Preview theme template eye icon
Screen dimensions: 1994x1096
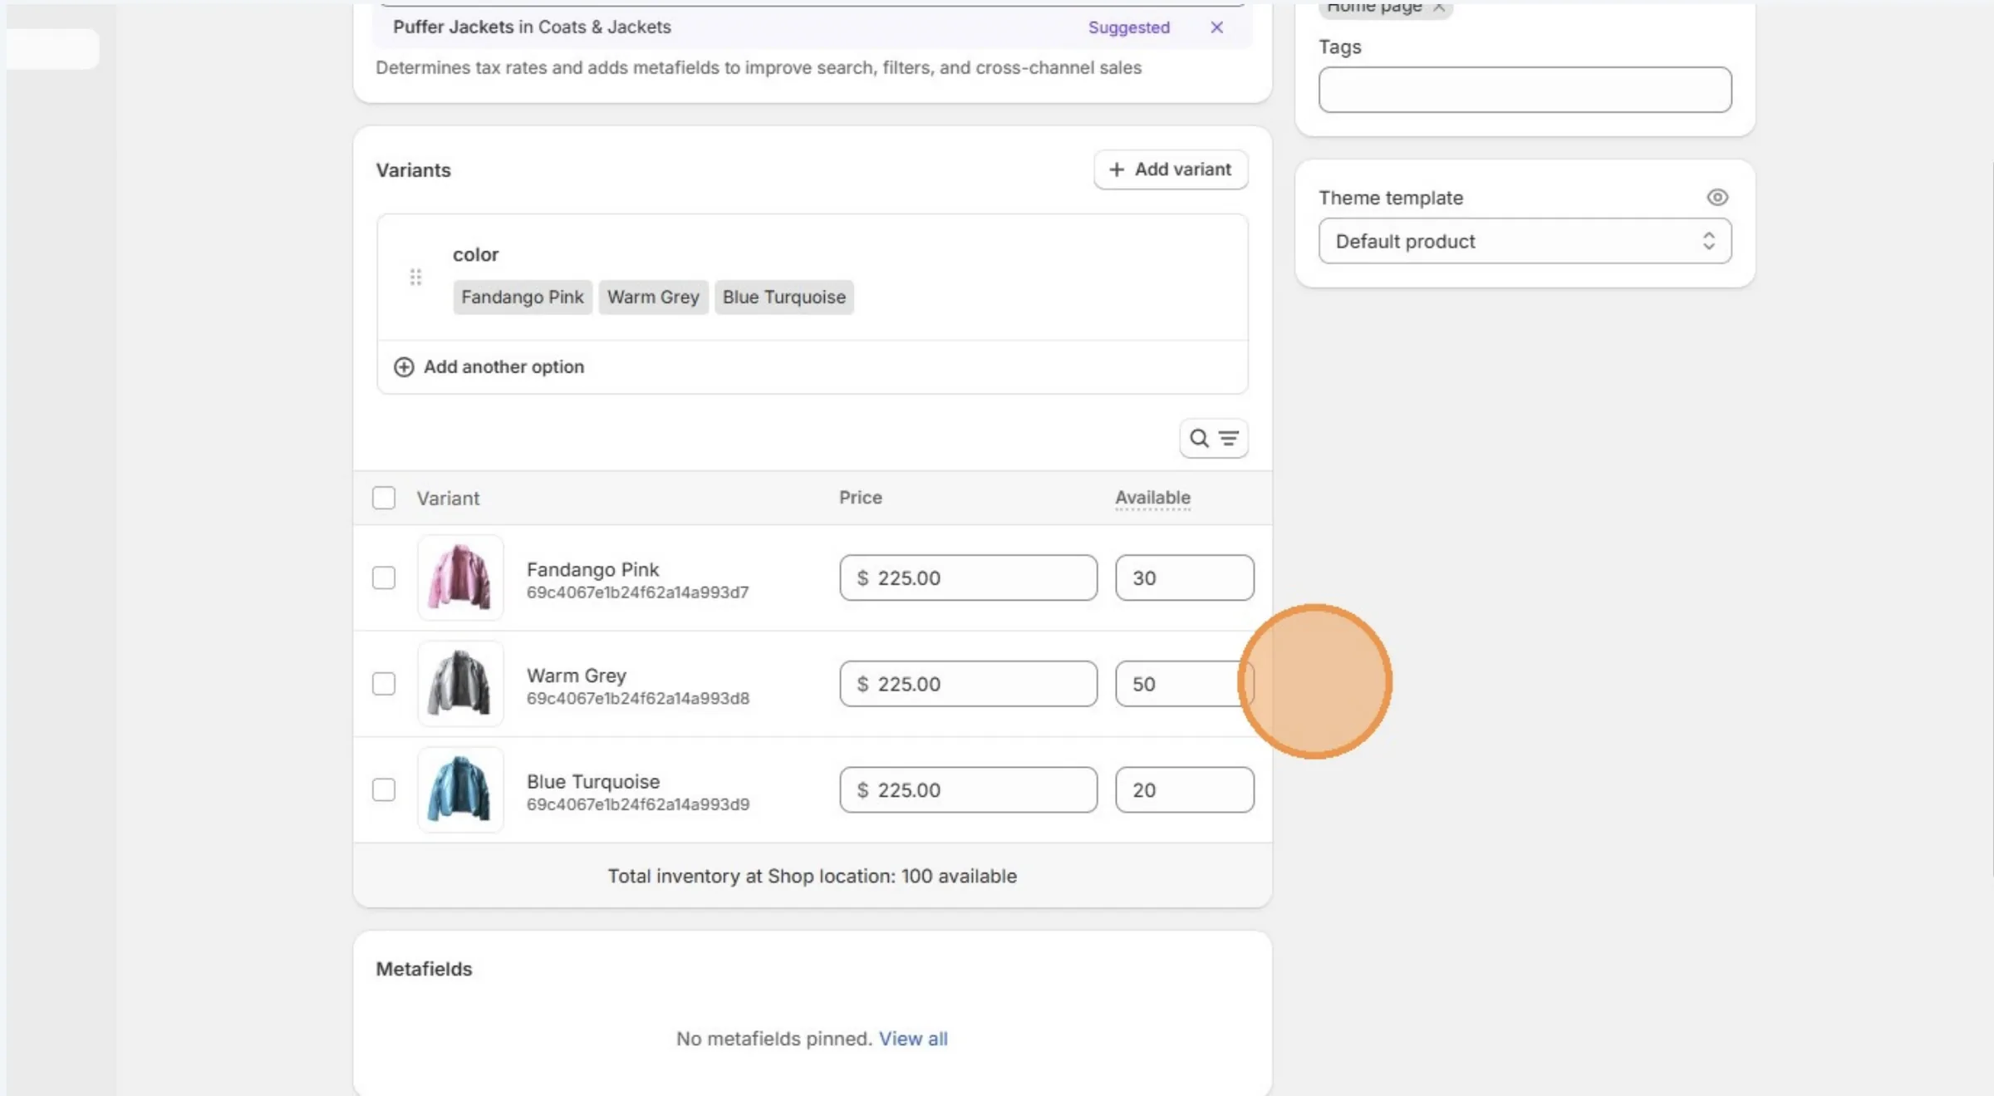[x=1717, y=197]
